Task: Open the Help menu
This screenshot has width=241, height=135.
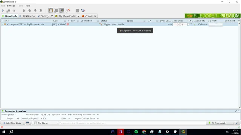Action: pos(28,6)
